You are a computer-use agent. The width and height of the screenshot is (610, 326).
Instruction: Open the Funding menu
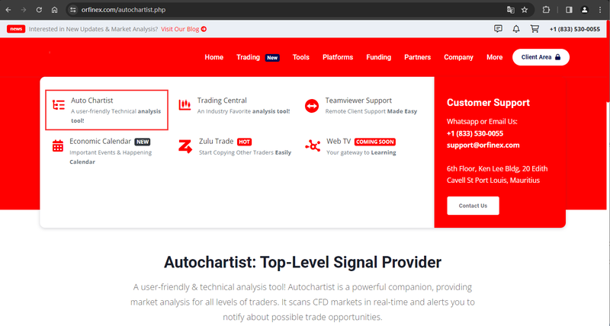coord(378,57)
